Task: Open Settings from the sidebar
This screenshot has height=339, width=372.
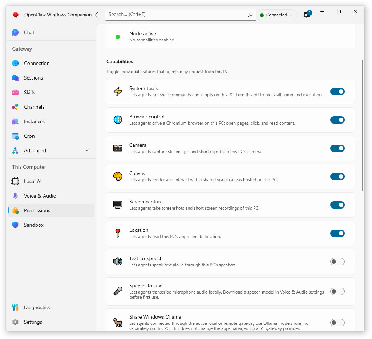Action: point(51,322)
